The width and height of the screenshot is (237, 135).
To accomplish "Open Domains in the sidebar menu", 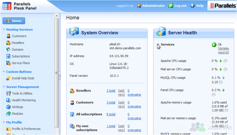I will (17, 50).
